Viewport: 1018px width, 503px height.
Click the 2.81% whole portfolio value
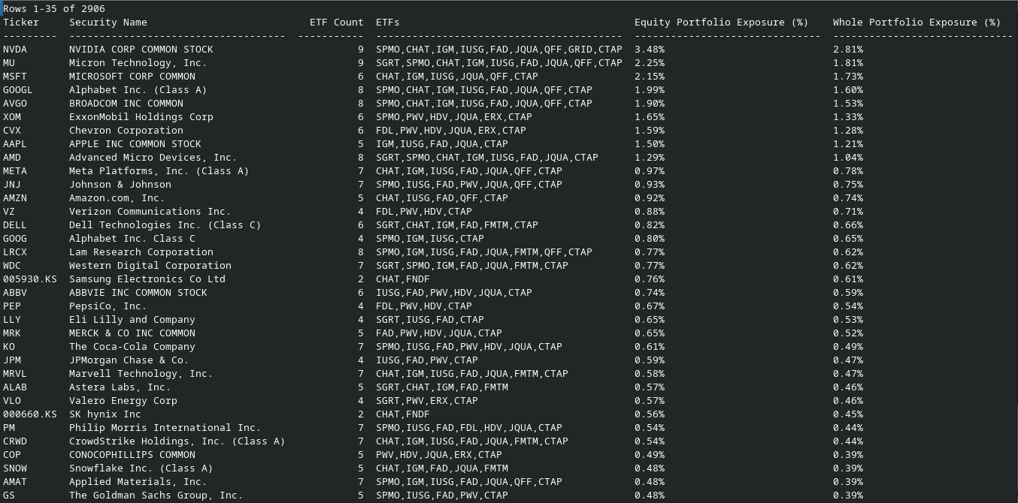pyautogui.click(x=848, y=50)
